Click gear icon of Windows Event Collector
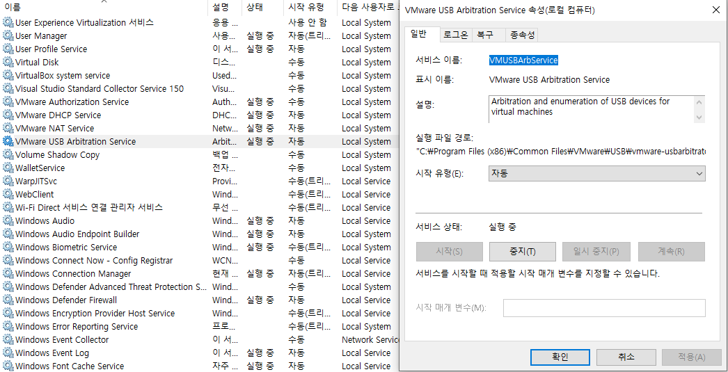Viewport: 728px width, 372px height. [8, 340]
